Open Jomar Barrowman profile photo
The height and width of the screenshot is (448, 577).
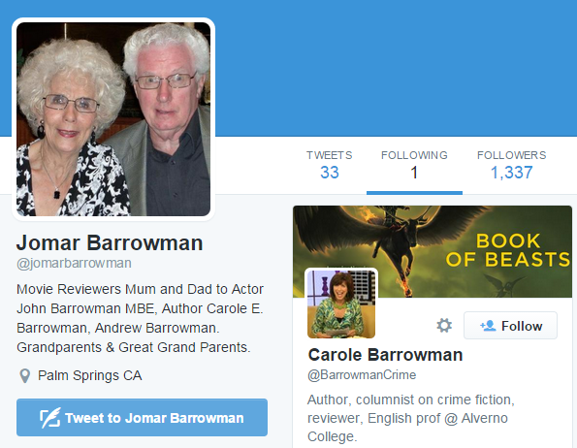[113, 119]
